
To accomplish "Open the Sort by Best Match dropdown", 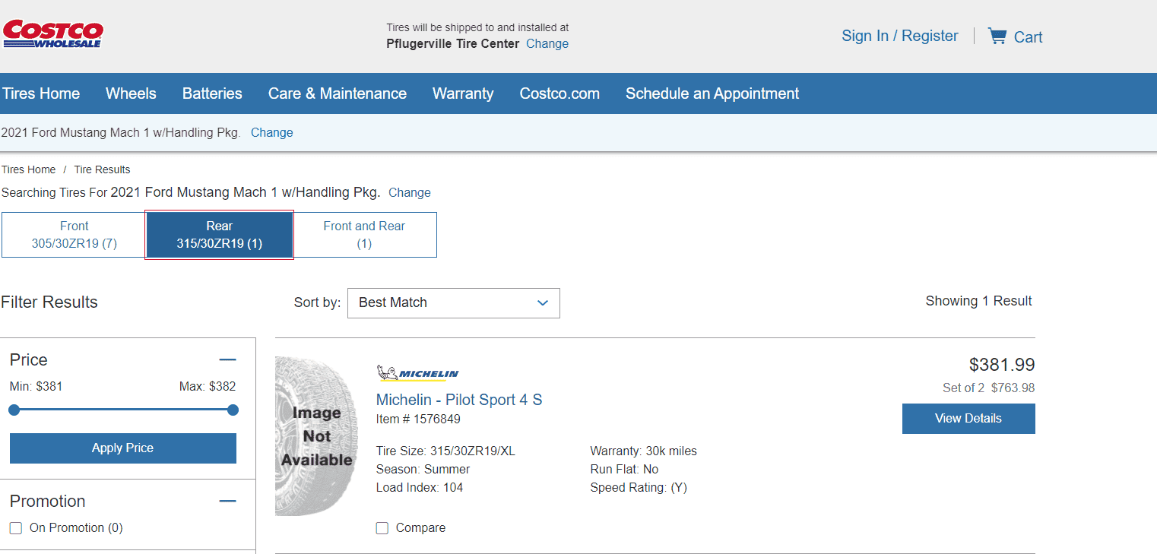I will click(454, 302).
